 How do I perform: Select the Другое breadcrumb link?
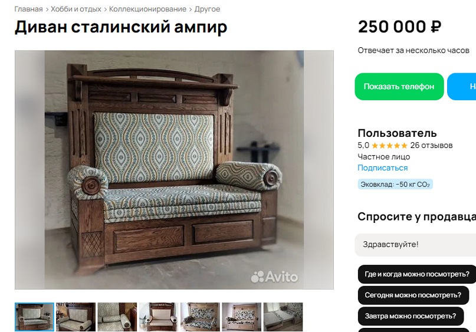[x=207, y=9]
